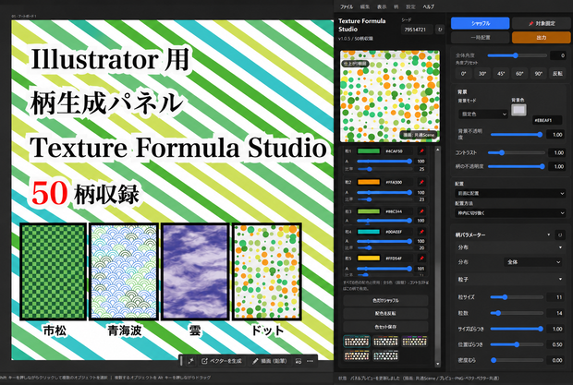Open the ファイル menu
This screenshot has height=385, width=573.
(x=347, y=6)
